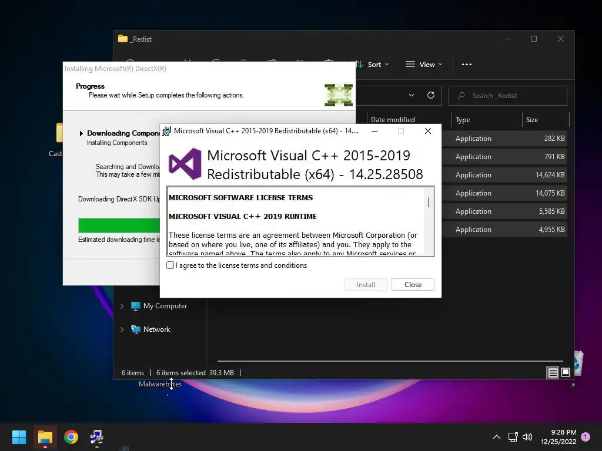Show hidden system tray icons

click(496, 437)
